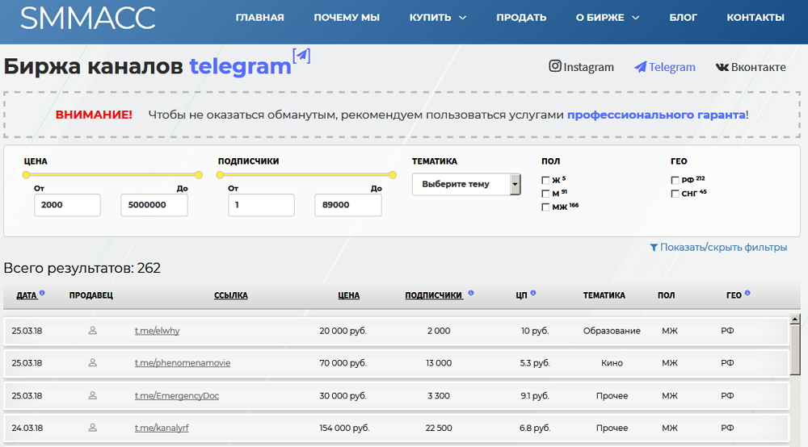This screenshot has height=447, width=808.
Task: Click the price slider maximum handle
Action: pos(199,175)
